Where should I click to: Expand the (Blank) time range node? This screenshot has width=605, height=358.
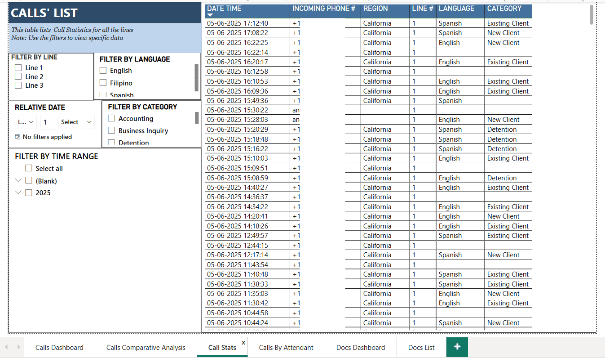coord(18,180)
